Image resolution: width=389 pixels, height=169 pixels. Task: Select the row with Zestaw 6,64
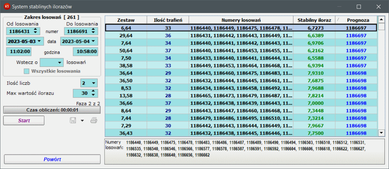click(241, 28)
